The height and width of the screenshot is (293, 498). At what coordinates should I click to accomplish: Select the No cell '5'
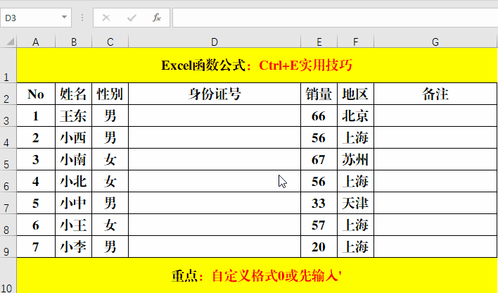(x=36, y=203)
